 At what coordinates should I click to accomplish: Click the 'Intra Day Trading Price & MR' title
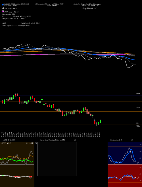pyautogui.click(x=52, y=140)
